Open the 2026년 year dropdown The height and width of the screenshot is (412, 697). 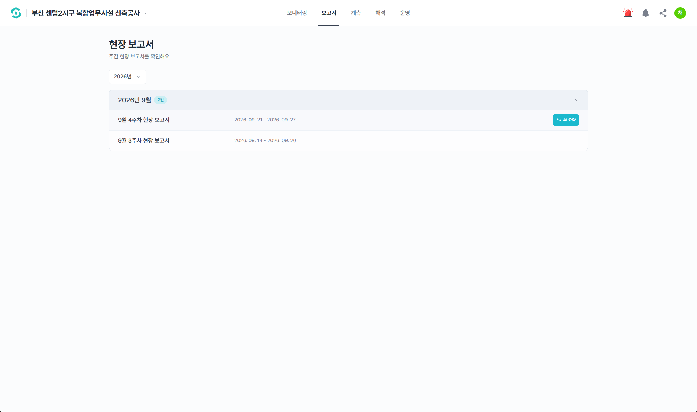point(127,77)
